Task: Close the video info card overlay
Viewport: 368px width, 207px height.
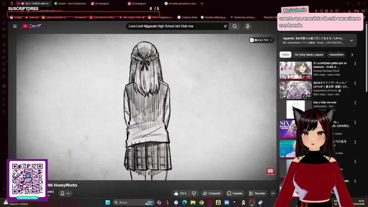Action: coord(271,40)
